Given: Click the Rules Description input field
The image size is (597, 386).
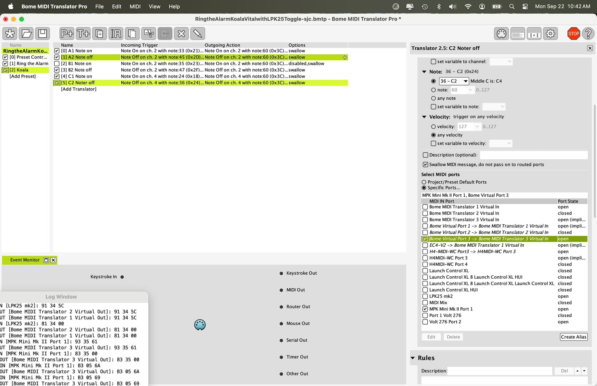Looking at the screenshot, I should 500,371.
